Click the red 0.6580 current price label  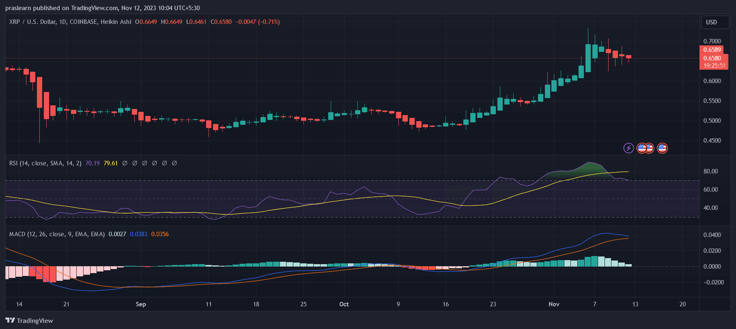point(712,58)
